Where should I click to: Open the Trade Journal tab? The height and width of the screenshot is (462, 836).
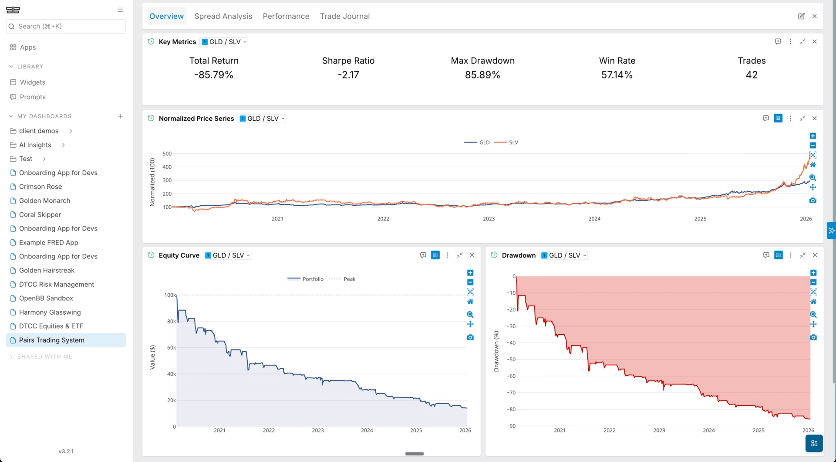point(345,16)
